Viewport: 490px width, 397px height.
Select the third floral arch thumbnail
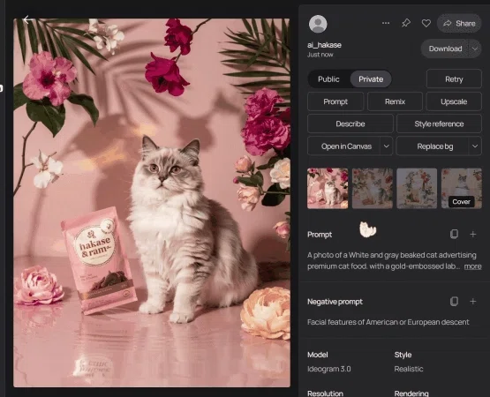pyautogui.click(x=417, y=188)
